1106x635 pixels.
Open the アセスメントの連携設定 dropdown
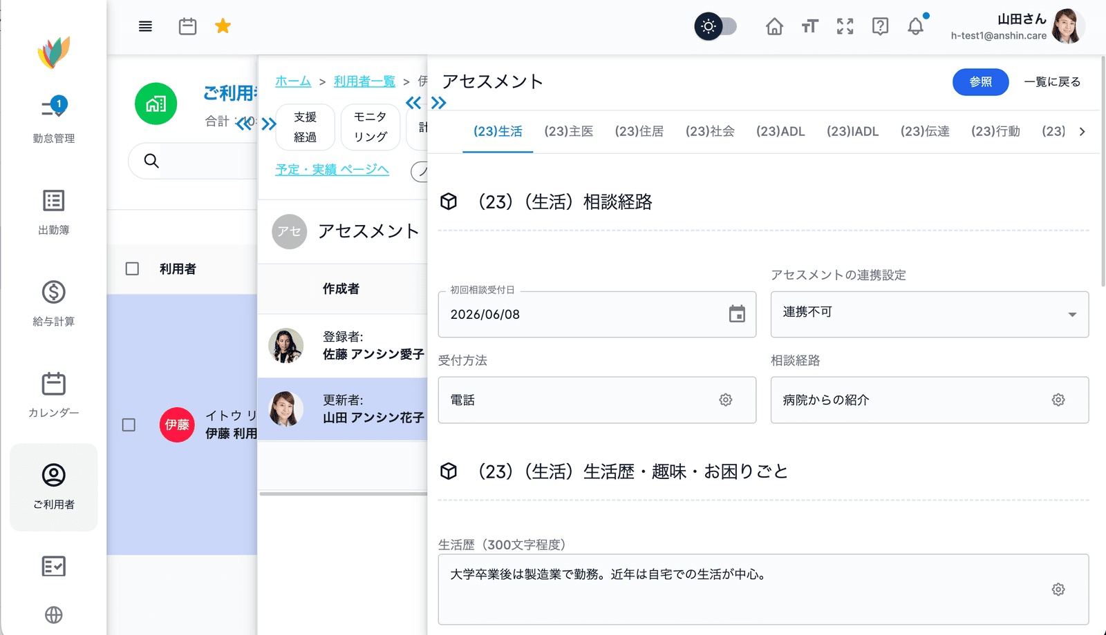pyautogui.click(x=930, y=314)
